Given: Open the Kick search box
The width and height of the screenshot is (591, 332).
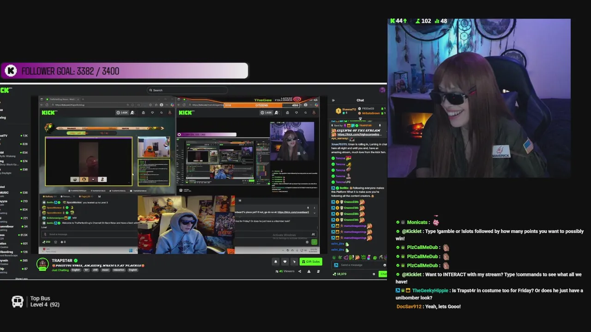Looking at the screenshot, I should [187, 90].
